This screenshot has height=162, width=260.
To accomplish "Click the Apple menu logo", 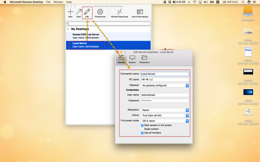I will coord(5,2).
